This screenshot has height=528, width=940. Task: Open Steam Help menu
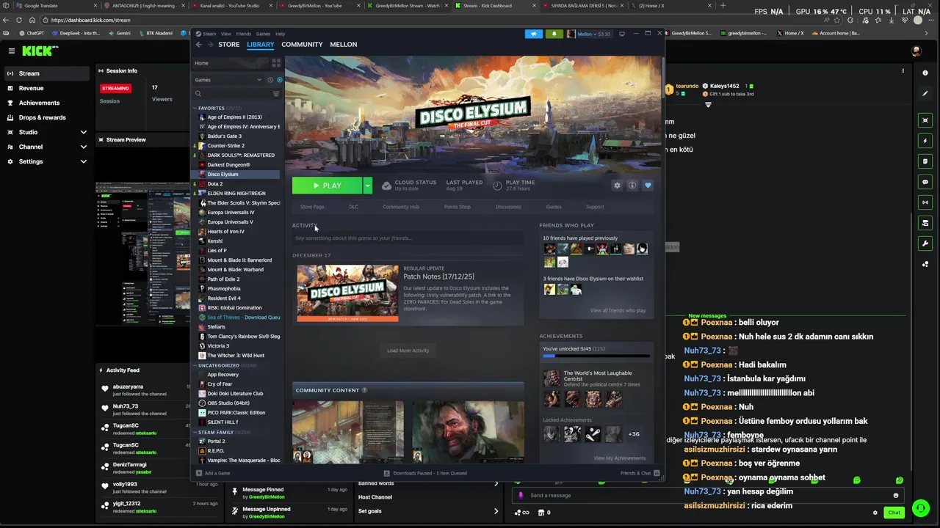(x=280, y=34)
